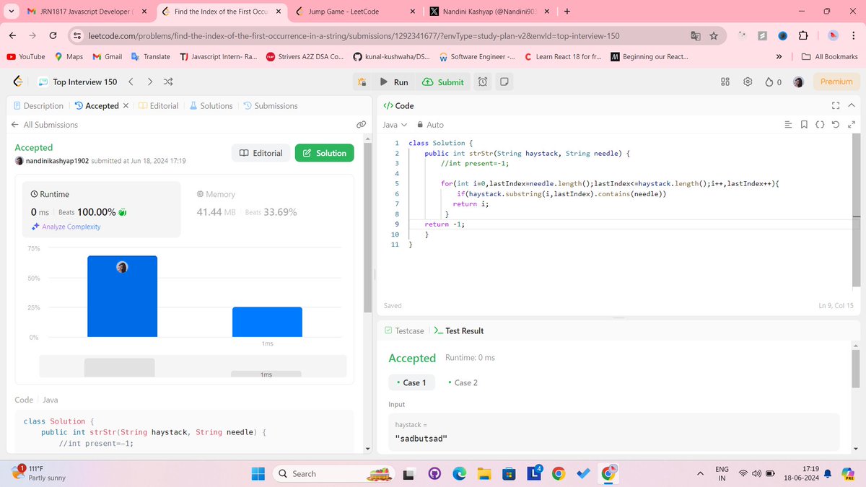The height and width of the screenshot is (487, 866).
Task: Open the user profile avatar
Action: click(x=799, y=82)
